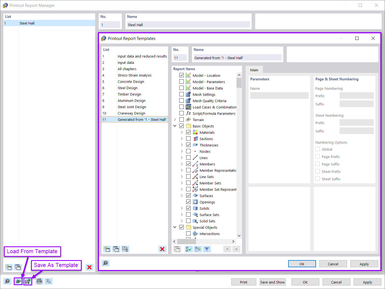
Task: Click OK in Printout Report Templates dialog
Action: click(302, 264)
